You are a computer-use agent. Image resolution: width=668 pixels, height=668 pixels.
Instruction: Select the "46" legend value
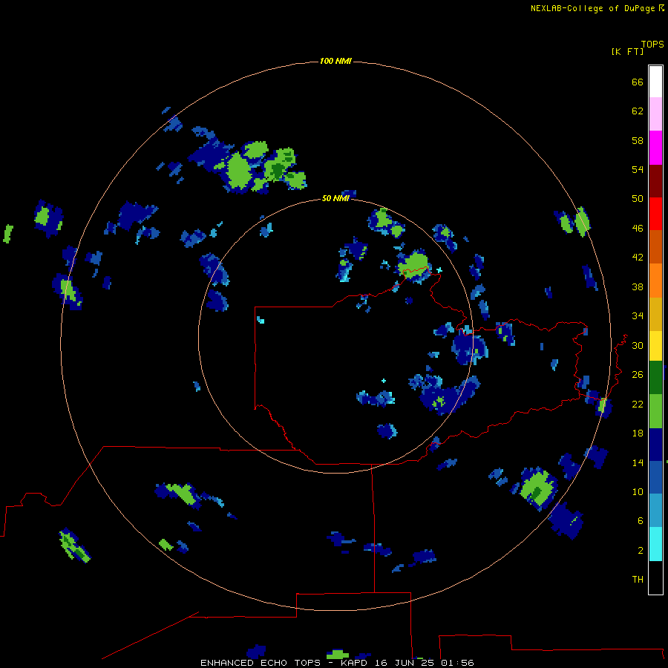click(638, 229)
